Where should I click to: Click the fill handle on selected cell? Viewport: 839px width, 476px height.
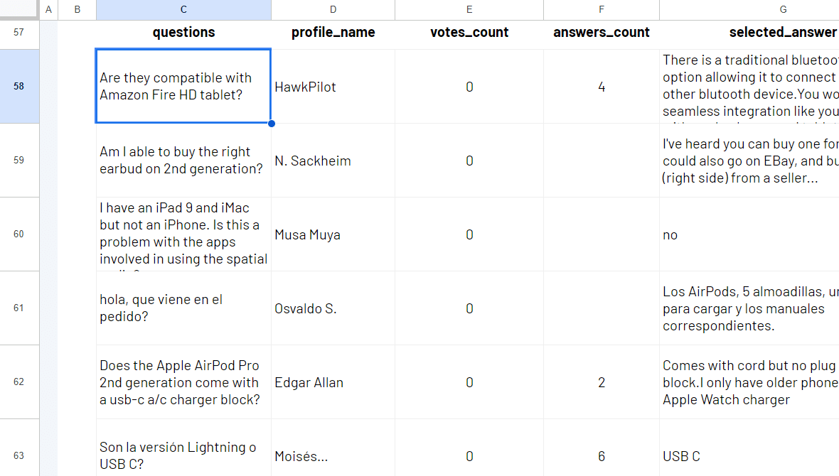click(x=272, y=124)
